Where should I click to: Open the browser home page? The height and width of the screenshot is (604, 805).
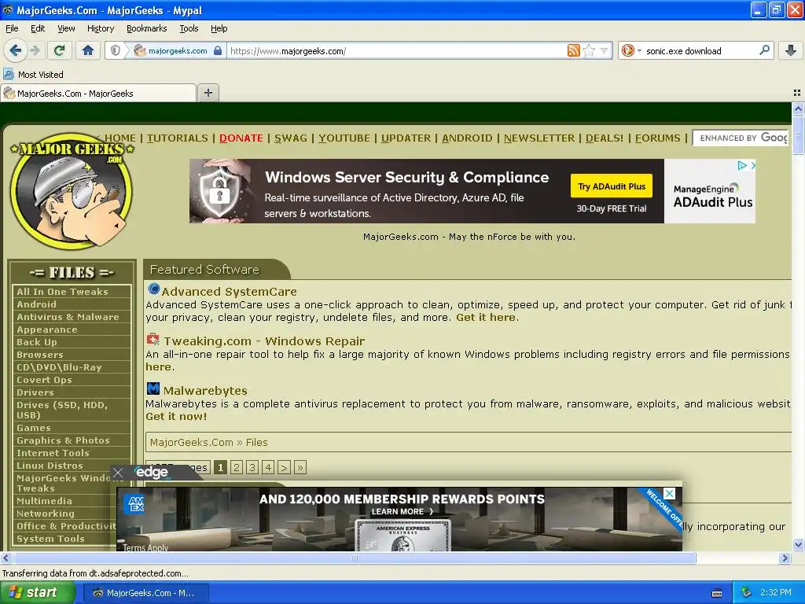pyautogui.click(x=88, y=50)
